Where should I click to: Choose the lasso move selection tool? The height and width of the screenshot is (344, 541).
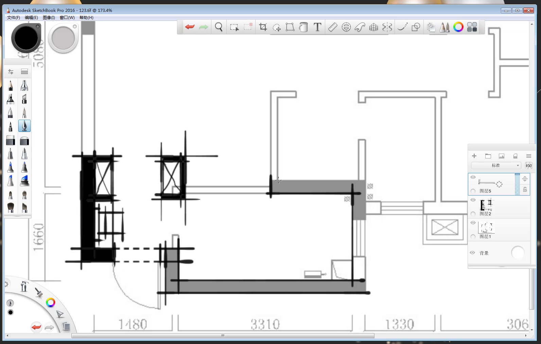(x=277, y=27)
